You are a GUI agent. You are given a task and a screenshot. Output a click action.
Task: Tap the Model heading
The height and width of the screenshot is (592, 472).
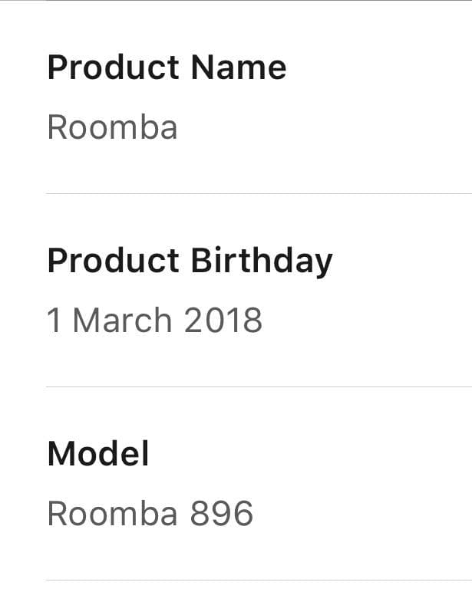click(x=98, y=453)
